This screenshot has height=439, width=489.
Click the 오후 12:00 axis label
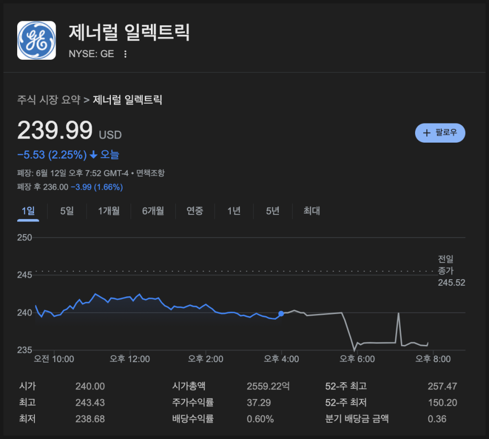pos(130,359)
